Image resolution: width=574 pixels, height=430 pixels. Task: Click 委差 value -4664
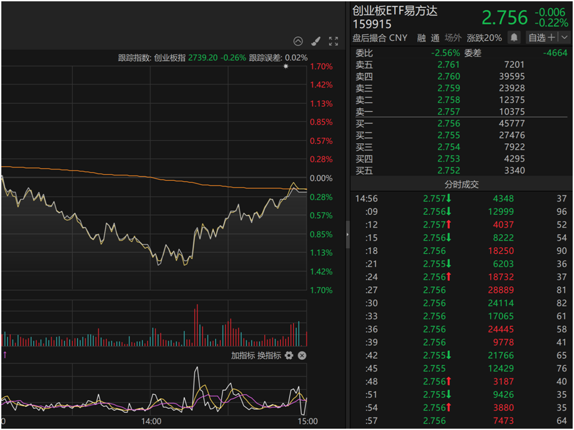pyautogui.click(x=555, y=53)
